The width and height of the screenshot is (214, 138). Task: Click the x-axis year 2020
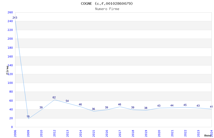[159, 133]
